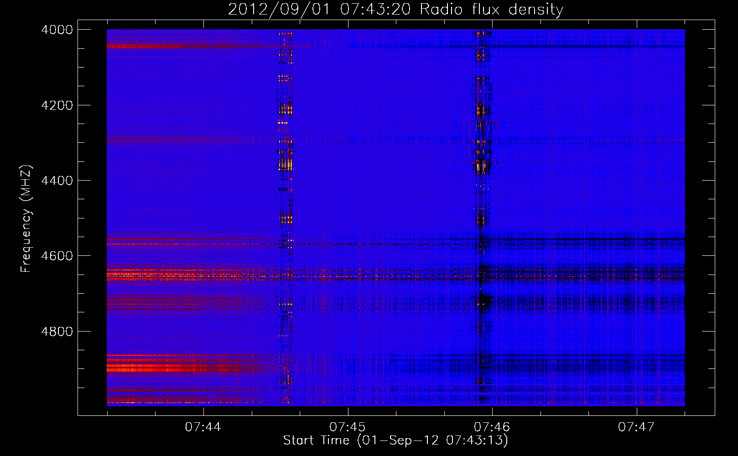Click the 4200 frequency tick label
This screenshot has width=738, height=456.
[x=57, y=105]
